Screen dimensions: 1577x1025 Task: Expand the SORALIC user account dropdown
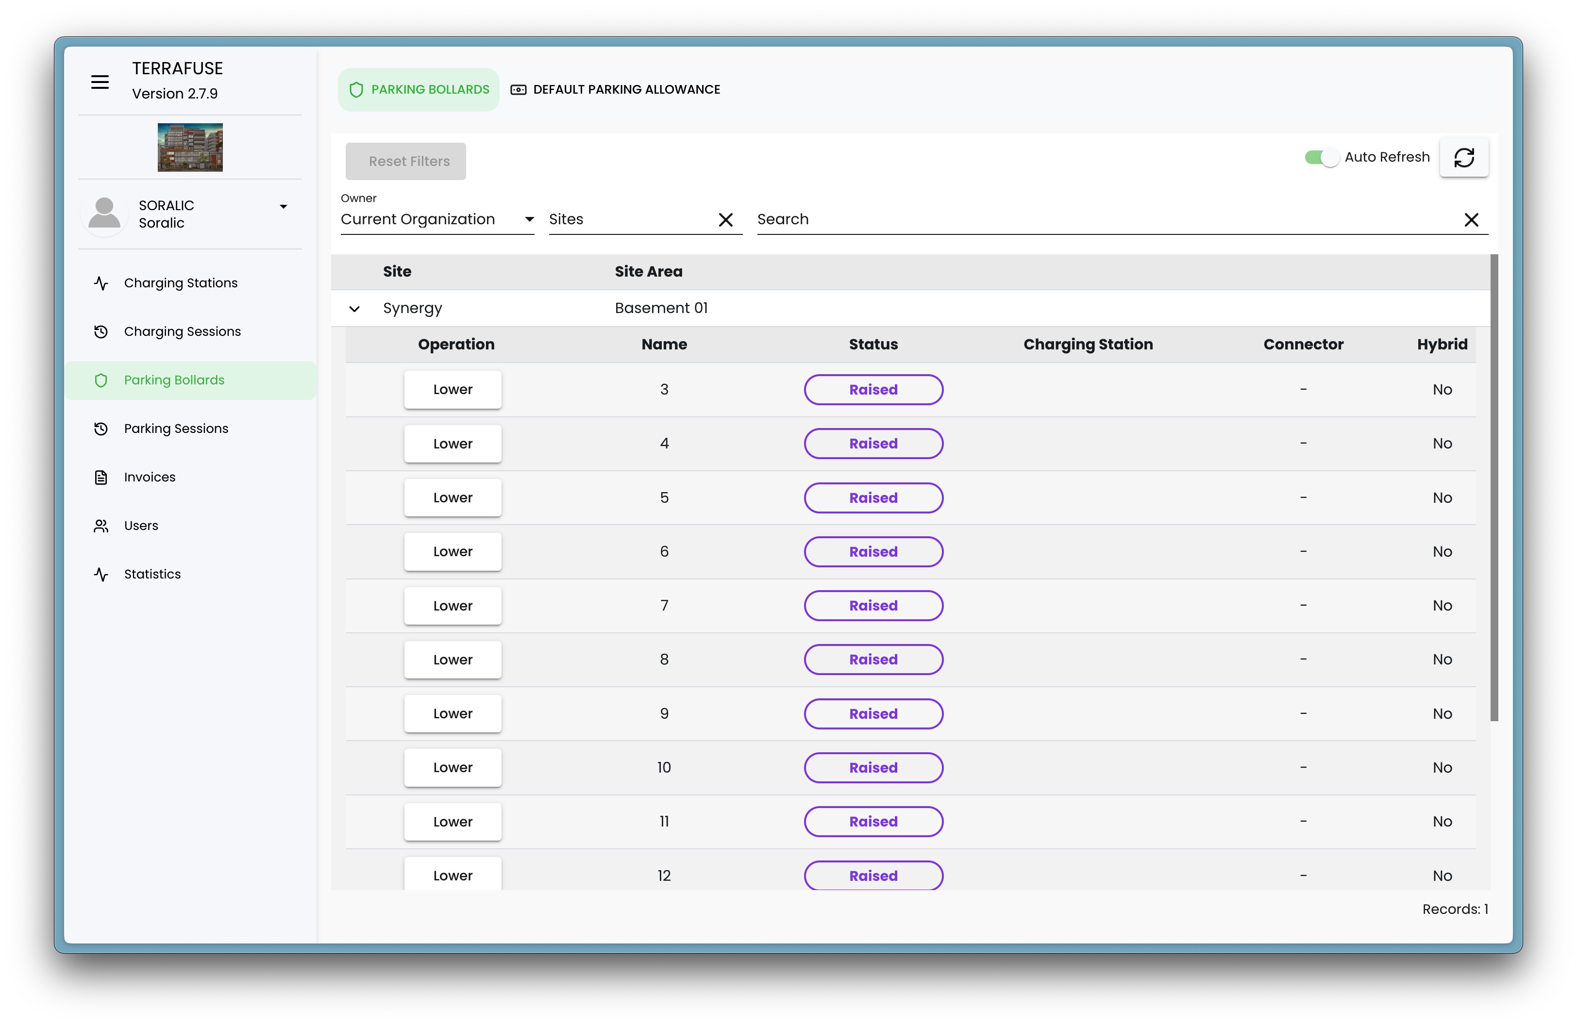tap(283, 207)
